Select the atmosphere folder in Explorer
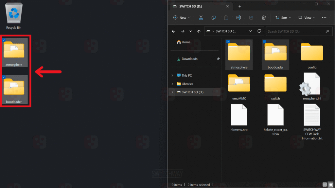 tap(239, 55)
